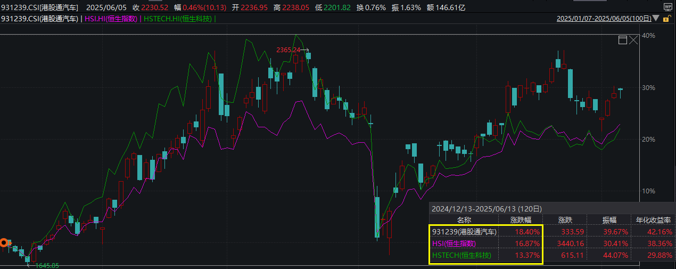This screenshot has height=269, width=676.
Task: Sort by the 振幅 column header
Action: pyautogui.click(x=609, y=219)
